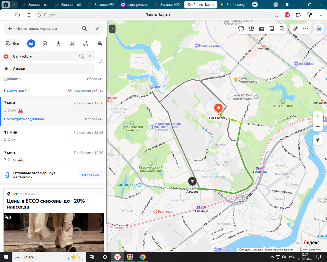This screenshot has height=262, width=327.
Task: Close the route panel with the X
Action: click(x=97, y=29)
